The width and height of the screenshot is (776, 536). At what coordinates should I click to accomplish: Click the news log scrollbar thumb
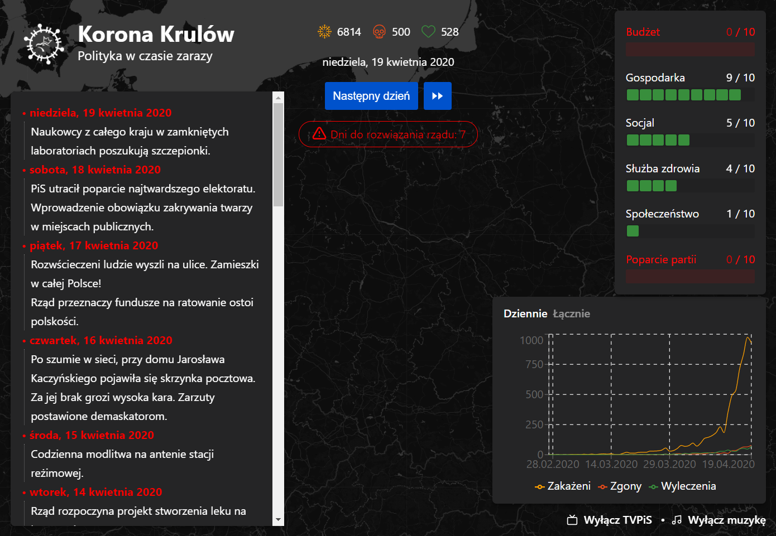[x=279, y=155]
